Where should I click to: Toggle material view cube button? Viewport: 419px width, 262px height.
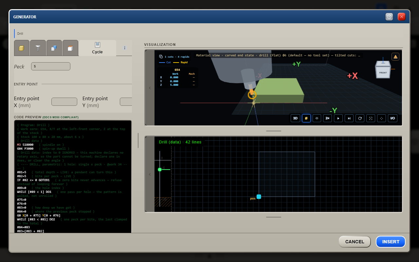(x=306, y=118)
